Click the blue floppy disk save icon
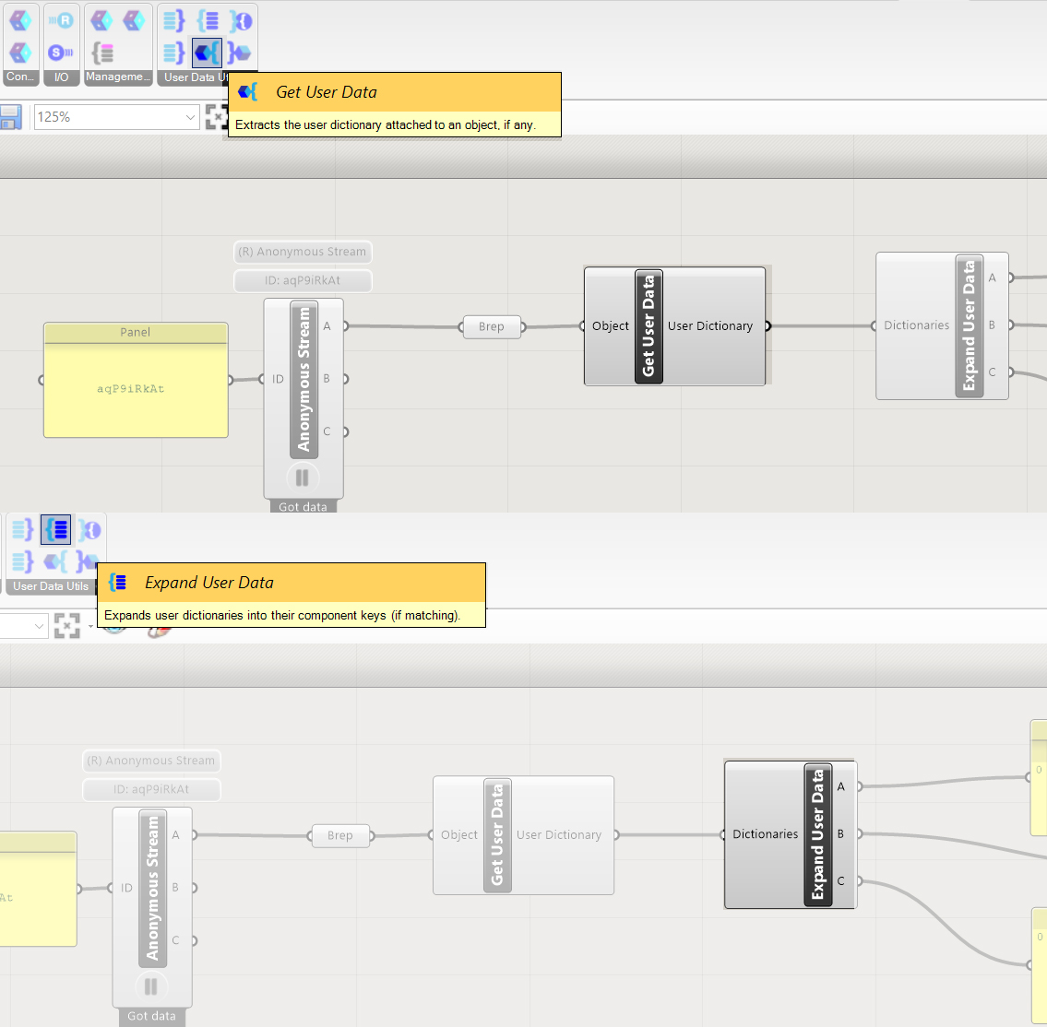 (10, 117)
